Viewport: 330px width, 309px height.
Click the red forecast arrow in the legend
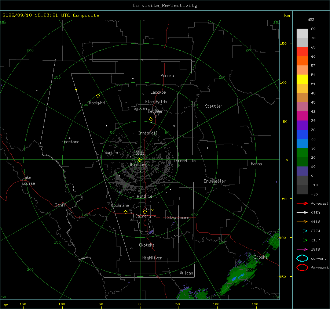coord(302,203)
